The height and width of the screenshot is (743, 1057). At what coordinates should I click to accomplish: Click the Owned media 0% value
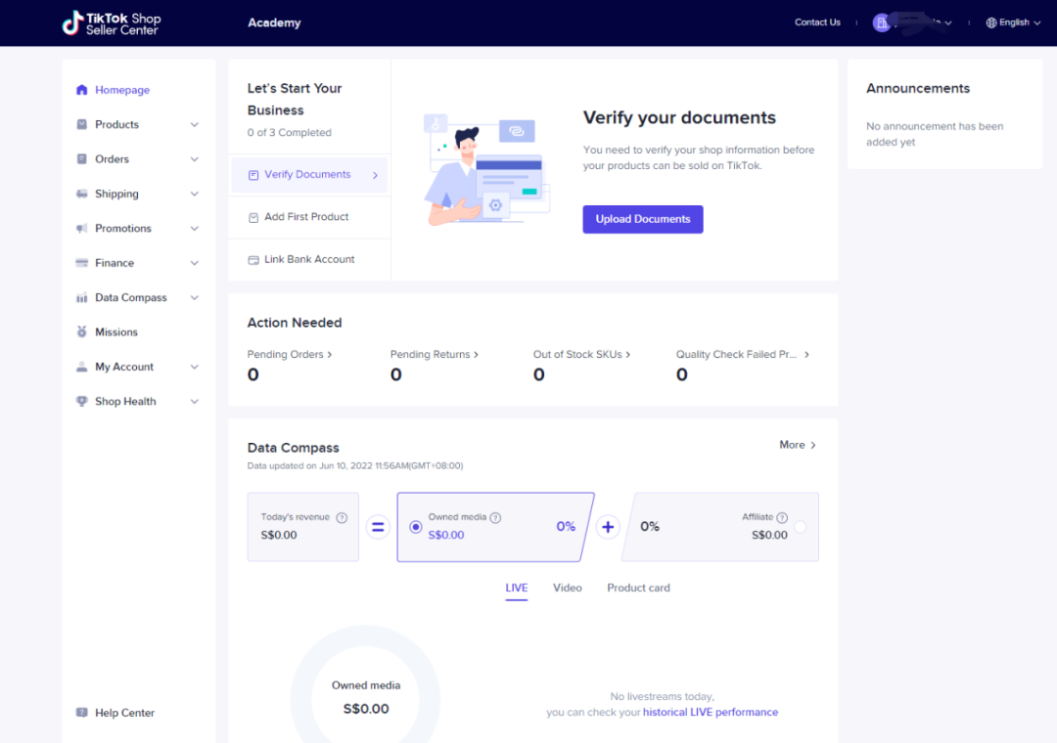click(566, 527)
